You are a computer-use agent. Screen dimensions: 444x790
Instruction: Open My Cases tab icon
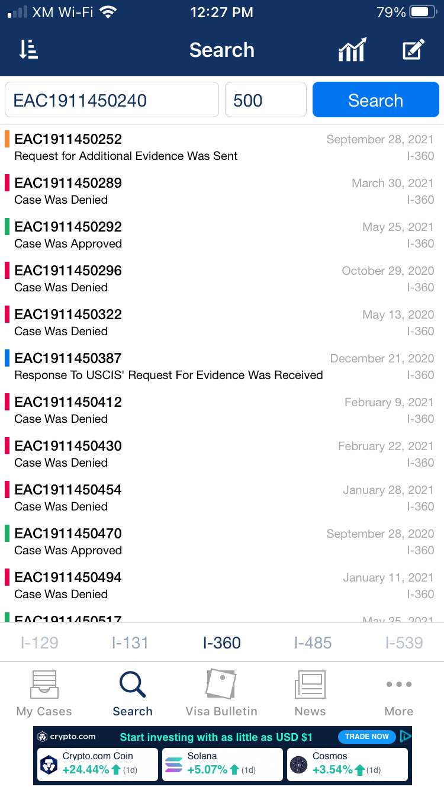[x=44, y=685]
